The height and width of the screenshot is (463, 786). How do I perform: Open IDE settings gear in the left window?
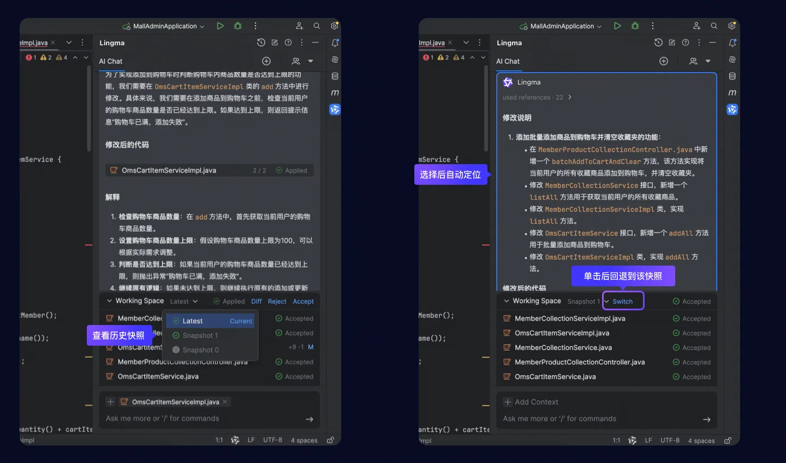[x=335, y=26]
